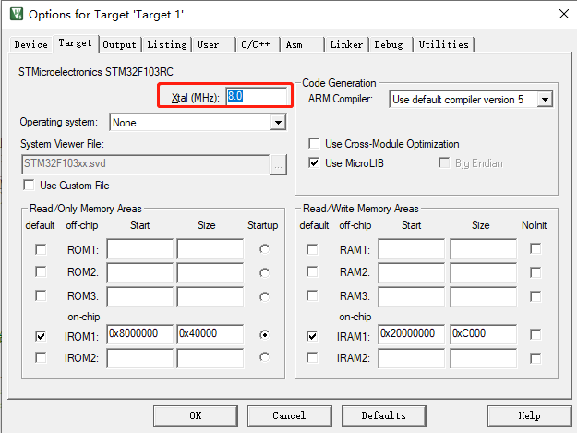Screen dimensions: 577x433
Task: Open the Operating system dropdown
Action: 279,123
